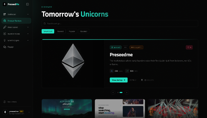Click the heart counter on Preseedme card
The image size is (207, 118).
pos(189,47)
